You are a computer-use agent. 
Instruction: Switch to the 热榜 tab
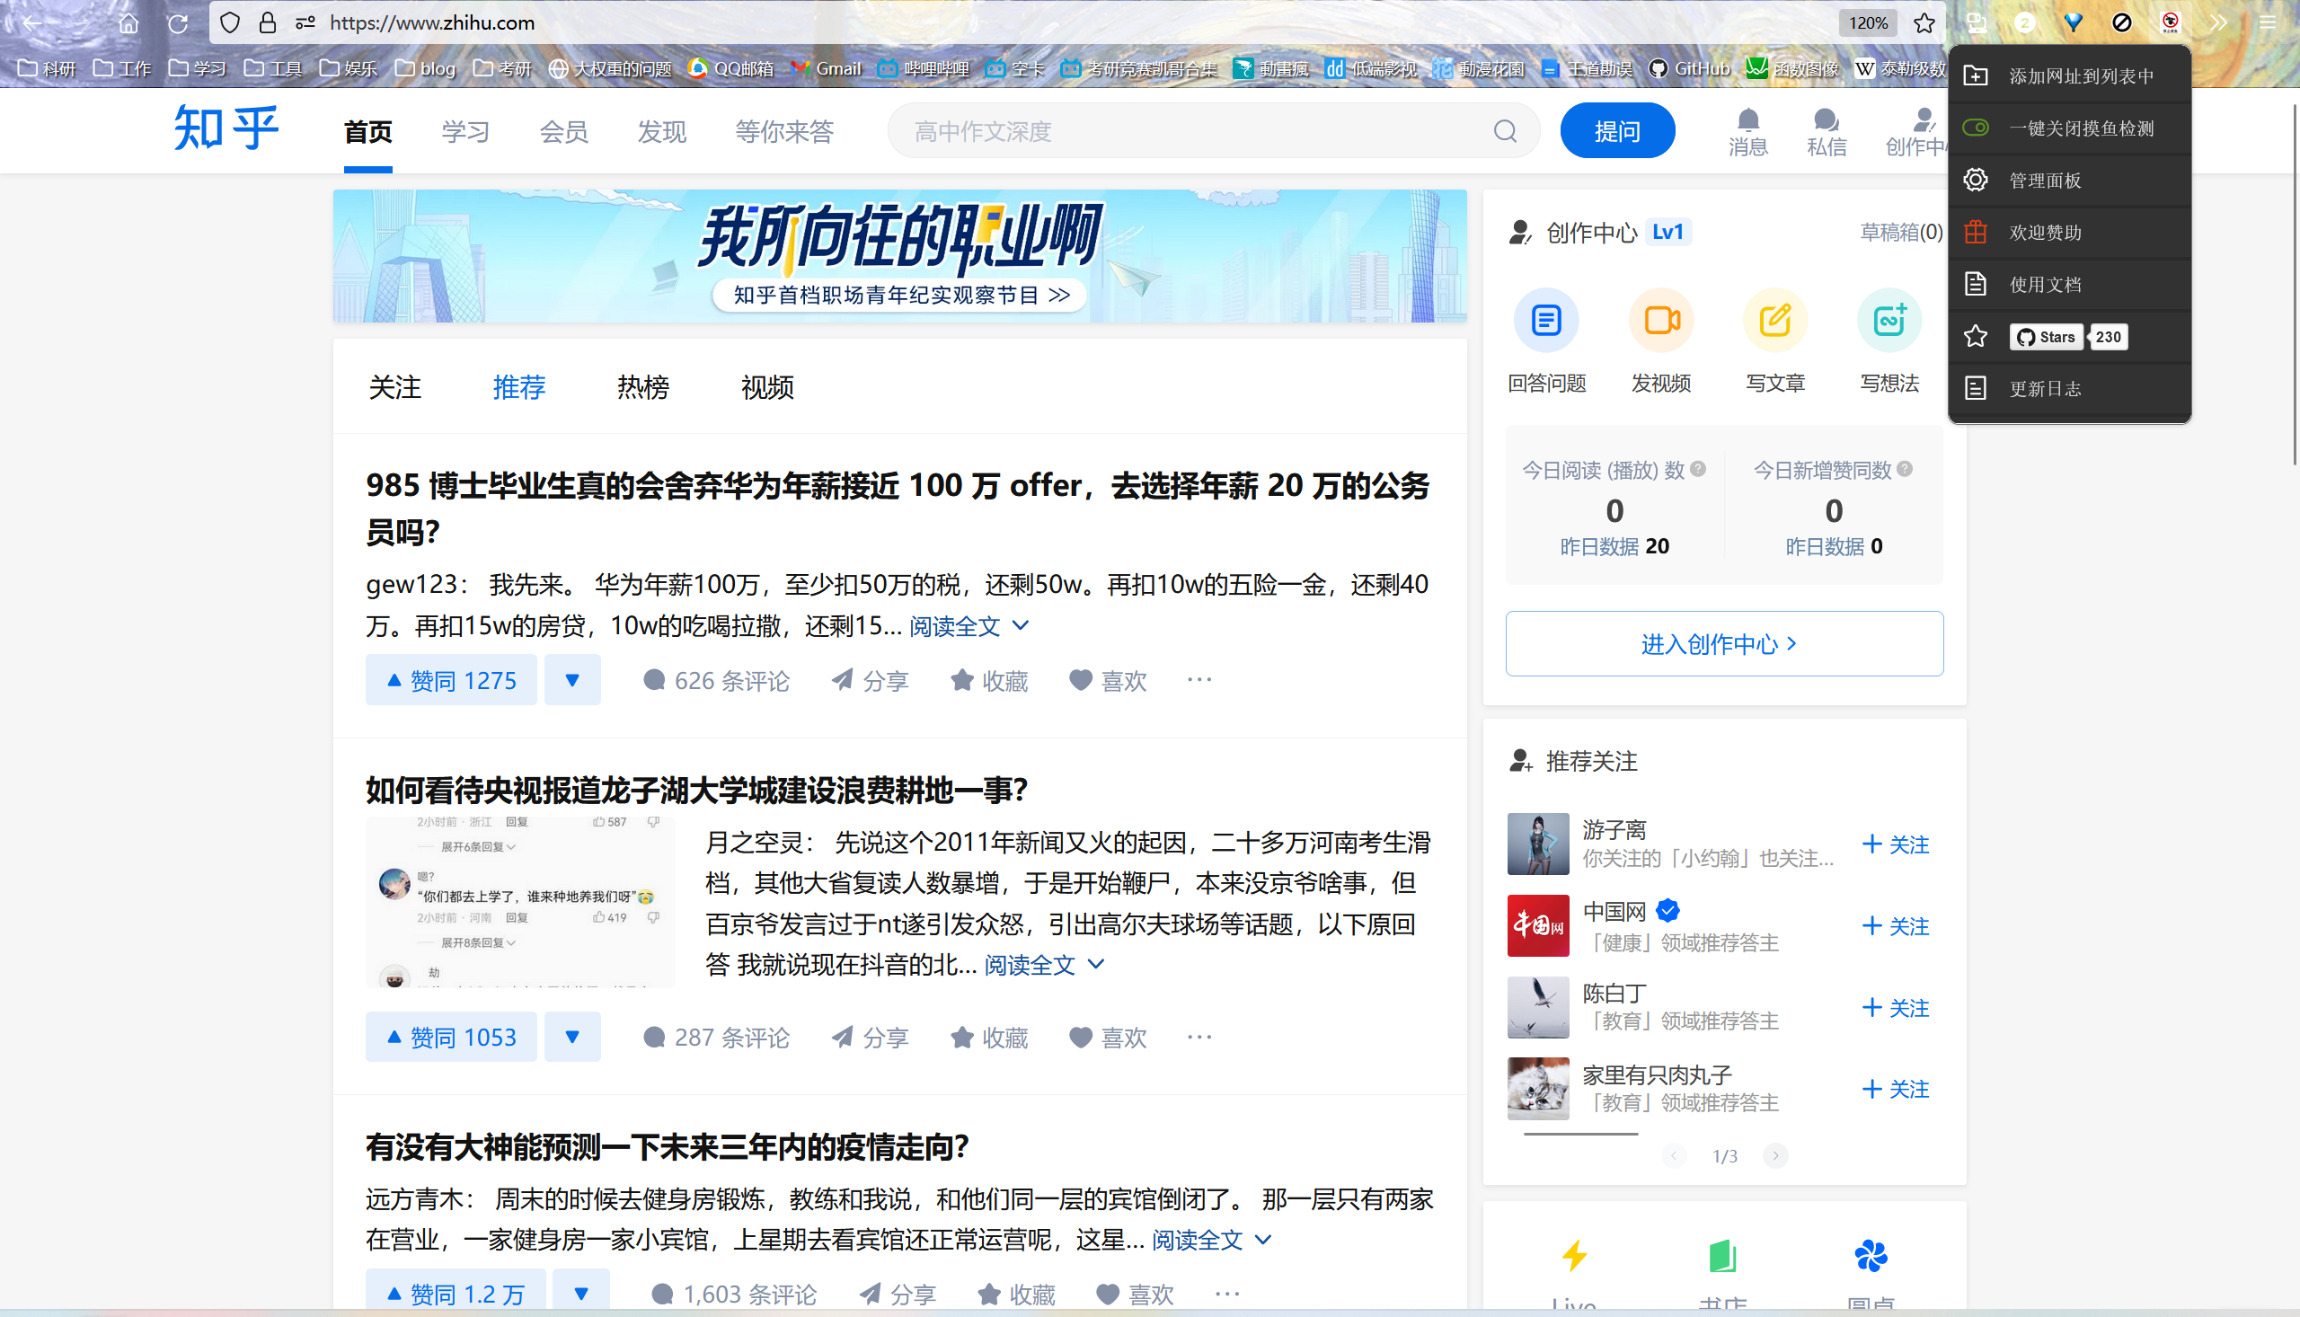[642, 387]
